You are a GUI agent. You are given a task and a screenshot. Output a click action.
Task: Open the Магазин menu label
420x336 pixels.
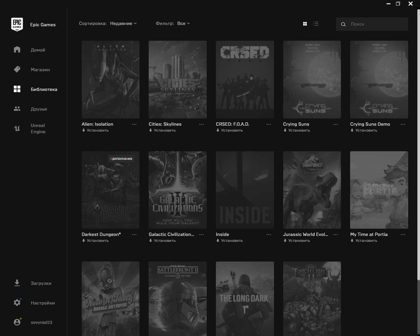[40, 70]
